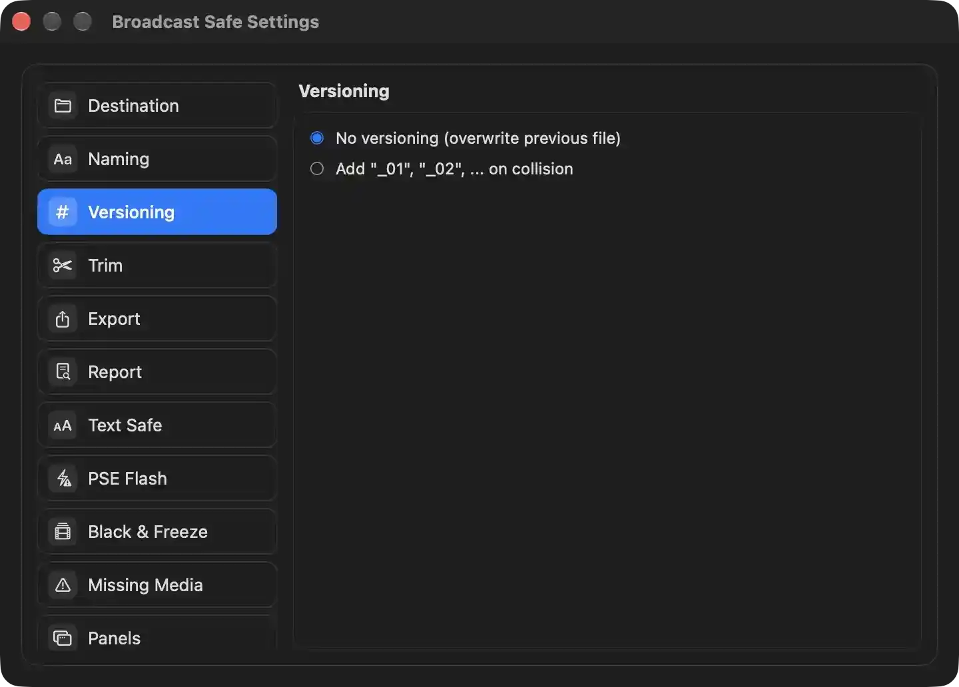Close the Broadcast Safe Settings window
Screen dimensions: 959x687
tap(21, 21)
